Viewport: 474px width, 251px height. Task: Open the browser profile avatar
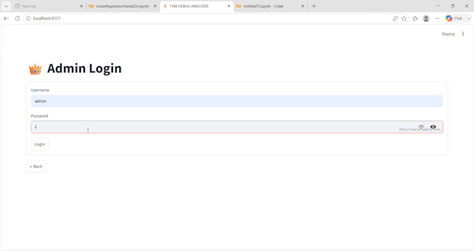[x=426, y=18]
